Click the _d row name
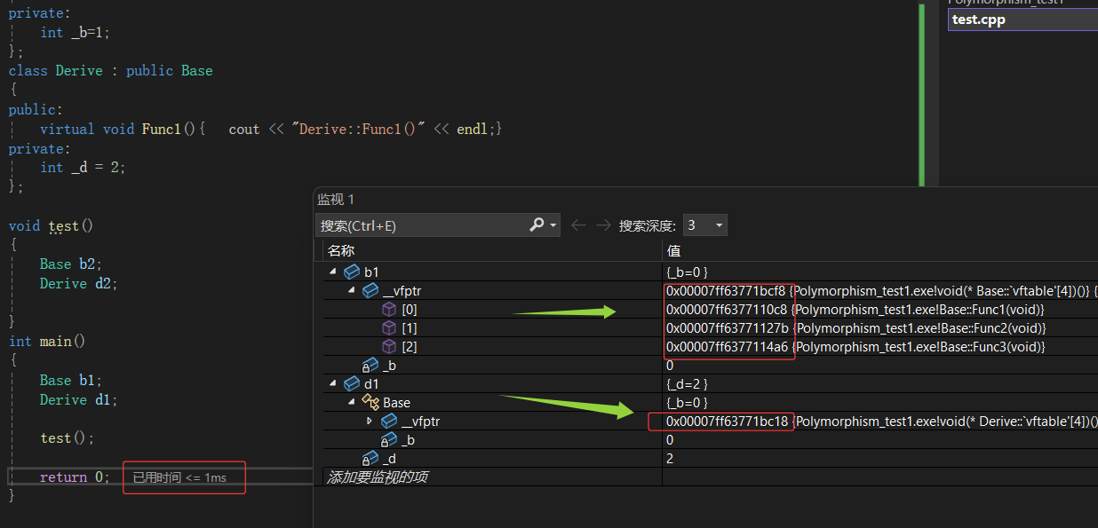Image resolution: width=1098 pixels, height=528 pixels. coord(390,458)
